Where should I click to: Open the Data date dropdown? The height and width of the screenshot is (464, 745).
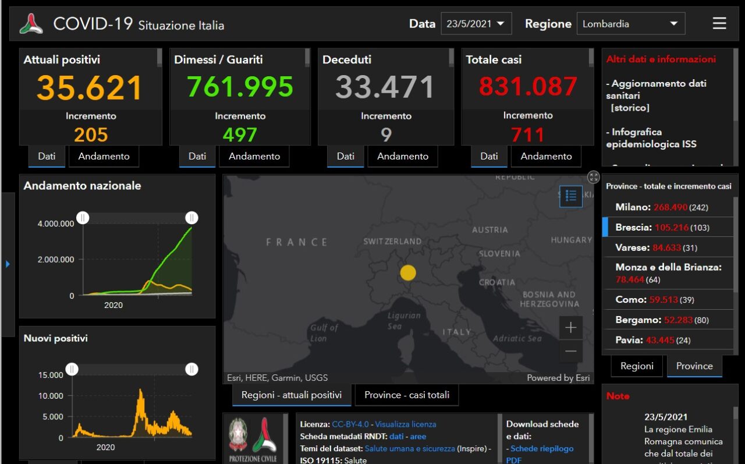[476, 24]
